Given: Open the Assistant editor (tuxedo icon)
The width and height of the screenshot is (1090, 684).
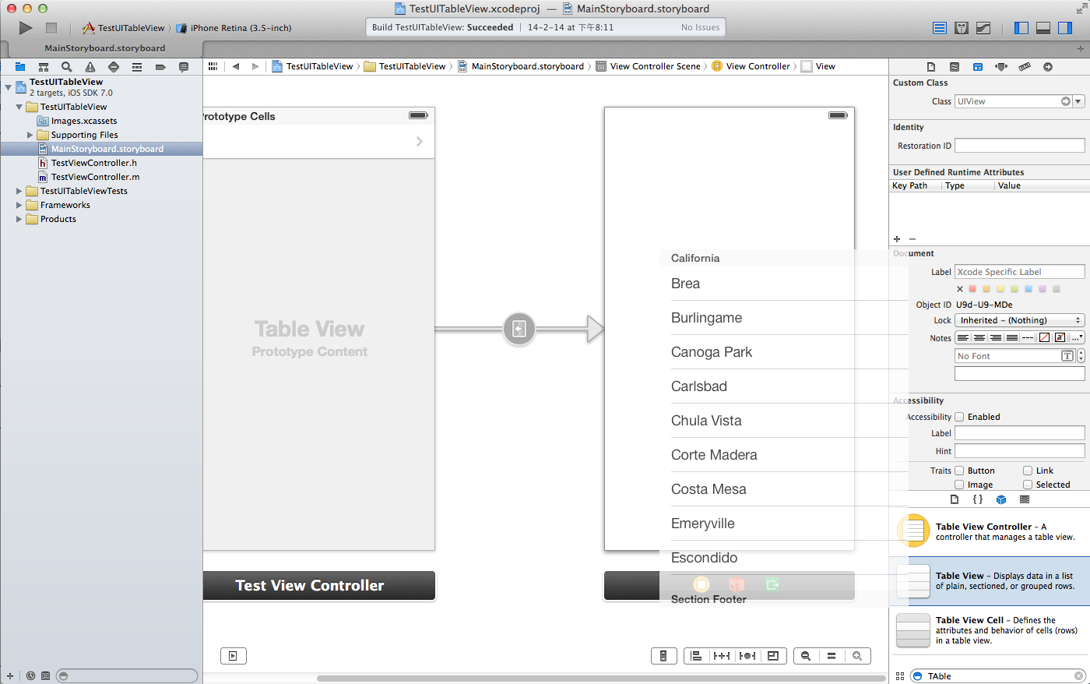Looking at the screenshot, I should click(962, 28).
